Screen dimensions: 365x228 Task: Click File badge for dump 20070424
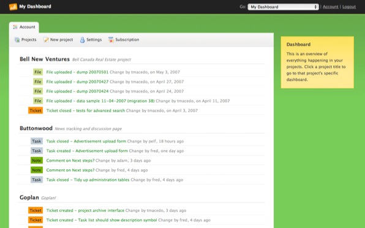tap(38, 91)
